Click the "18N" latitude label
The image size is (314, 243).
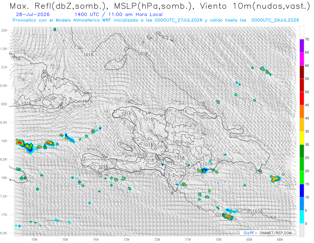[x=4, y=178]
